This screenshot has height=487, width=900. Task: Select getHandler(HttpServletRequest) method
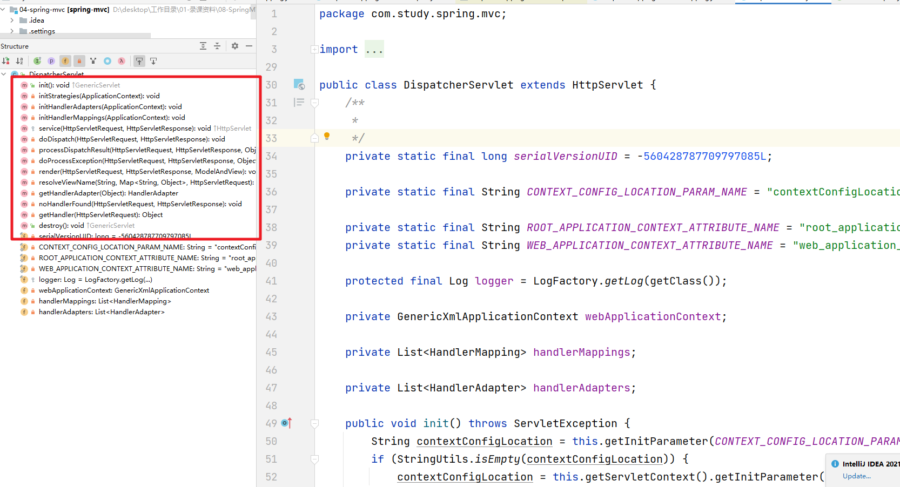click(100, 214)
